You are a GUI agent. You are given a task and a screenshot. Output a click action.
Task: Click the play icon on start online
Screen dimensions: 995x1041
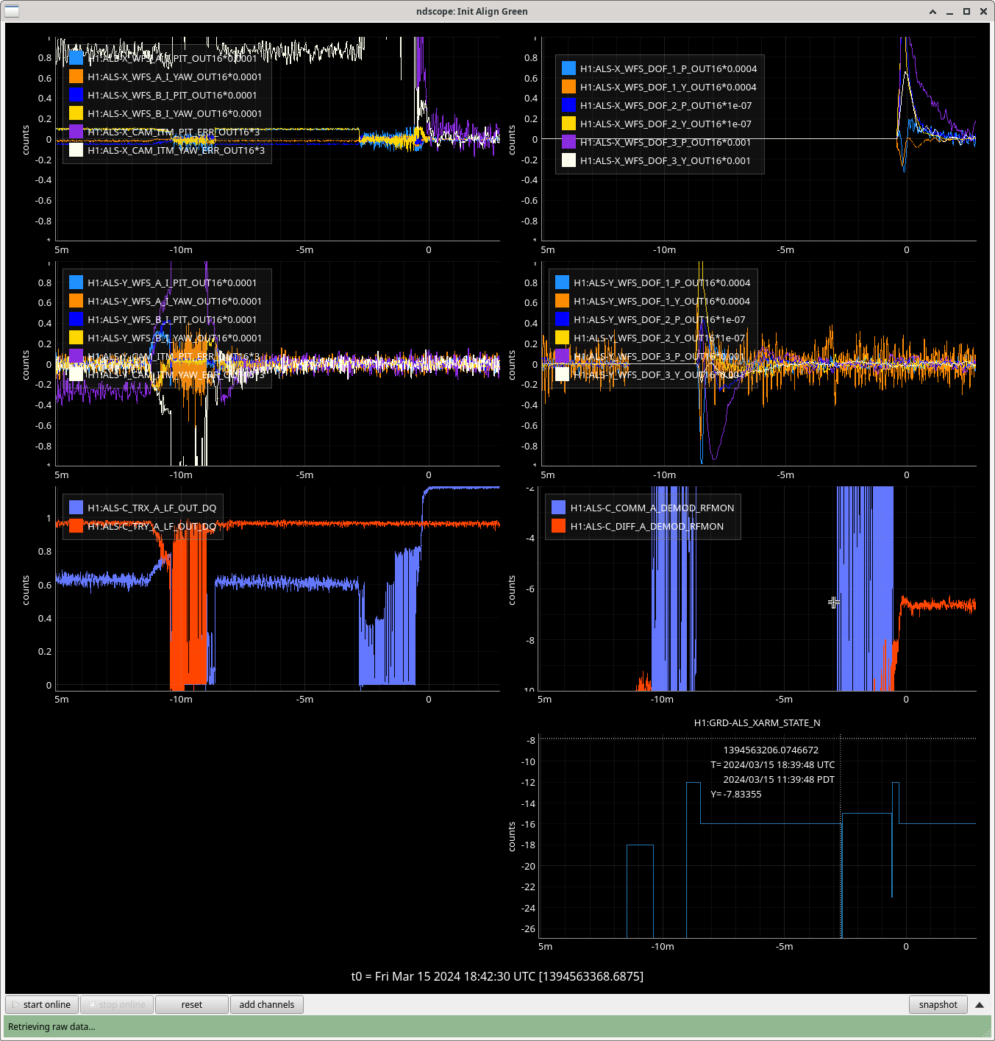(15, 1004)
